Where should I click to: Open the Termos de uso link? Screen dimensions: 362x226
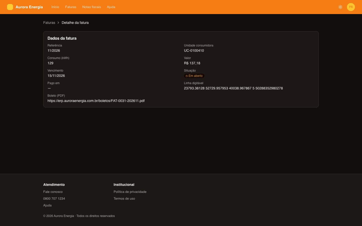coord(124,198)
